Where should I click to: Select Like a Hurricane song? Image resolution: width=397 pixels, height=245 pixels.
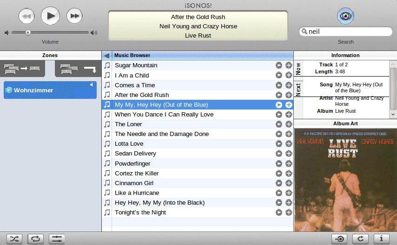point(137,193)
